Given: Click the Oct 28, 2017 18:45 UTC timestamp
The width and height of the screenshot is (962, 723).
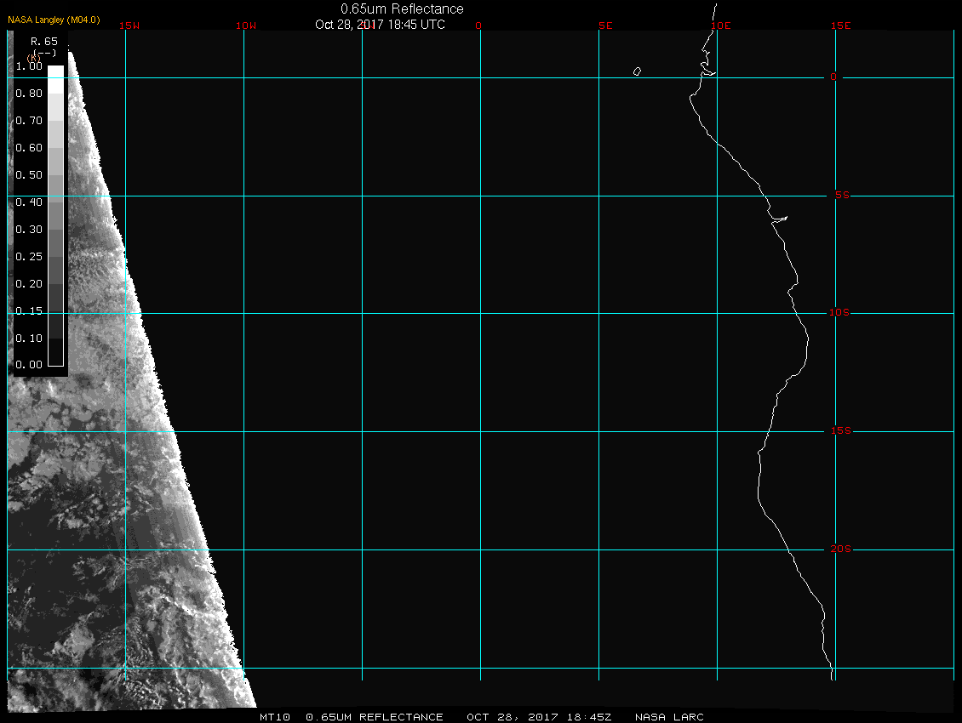Looking at the screenshot, I should click(x=380, y=25).
